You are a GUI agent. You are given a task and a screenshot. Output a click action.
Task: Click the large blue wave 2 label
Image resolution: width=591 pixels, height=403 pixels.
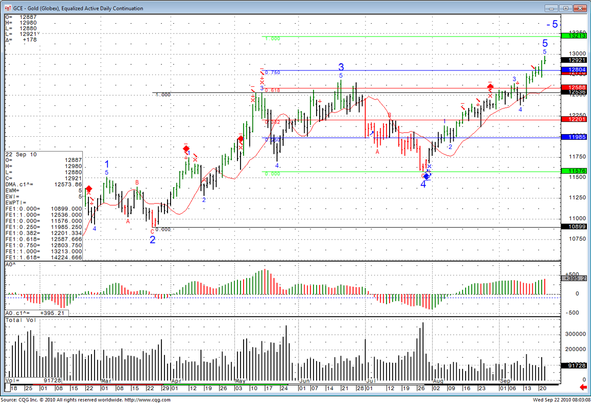click(x=152, y=239)
